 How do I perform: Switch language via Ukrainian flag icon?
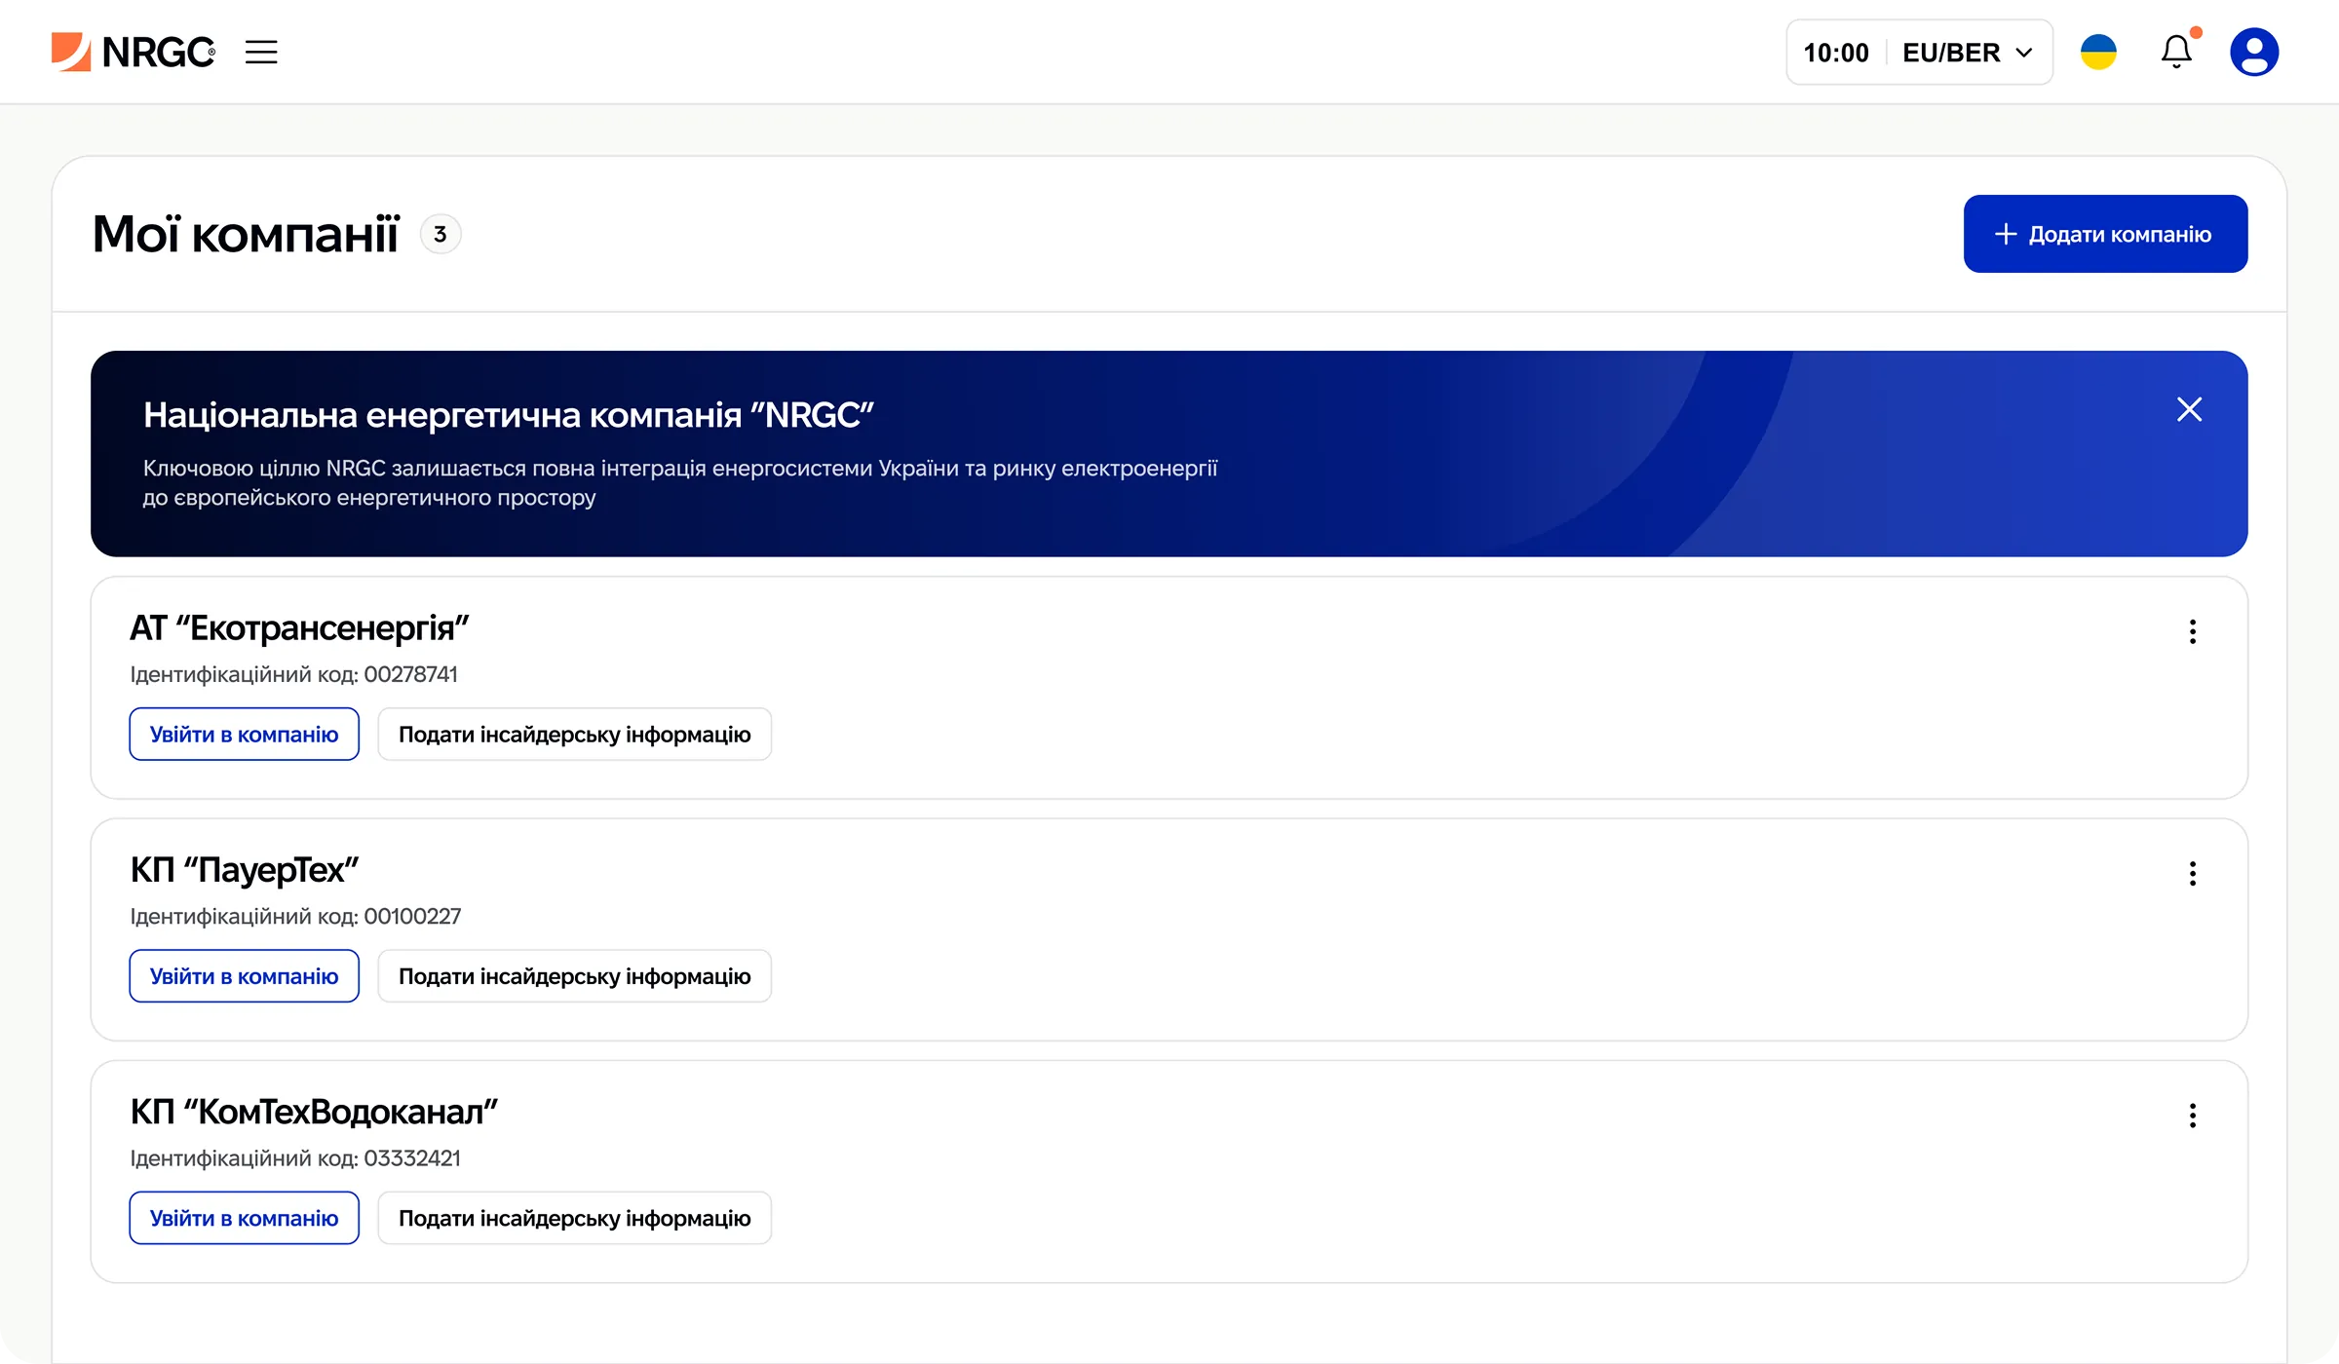tap(2098, 52)
